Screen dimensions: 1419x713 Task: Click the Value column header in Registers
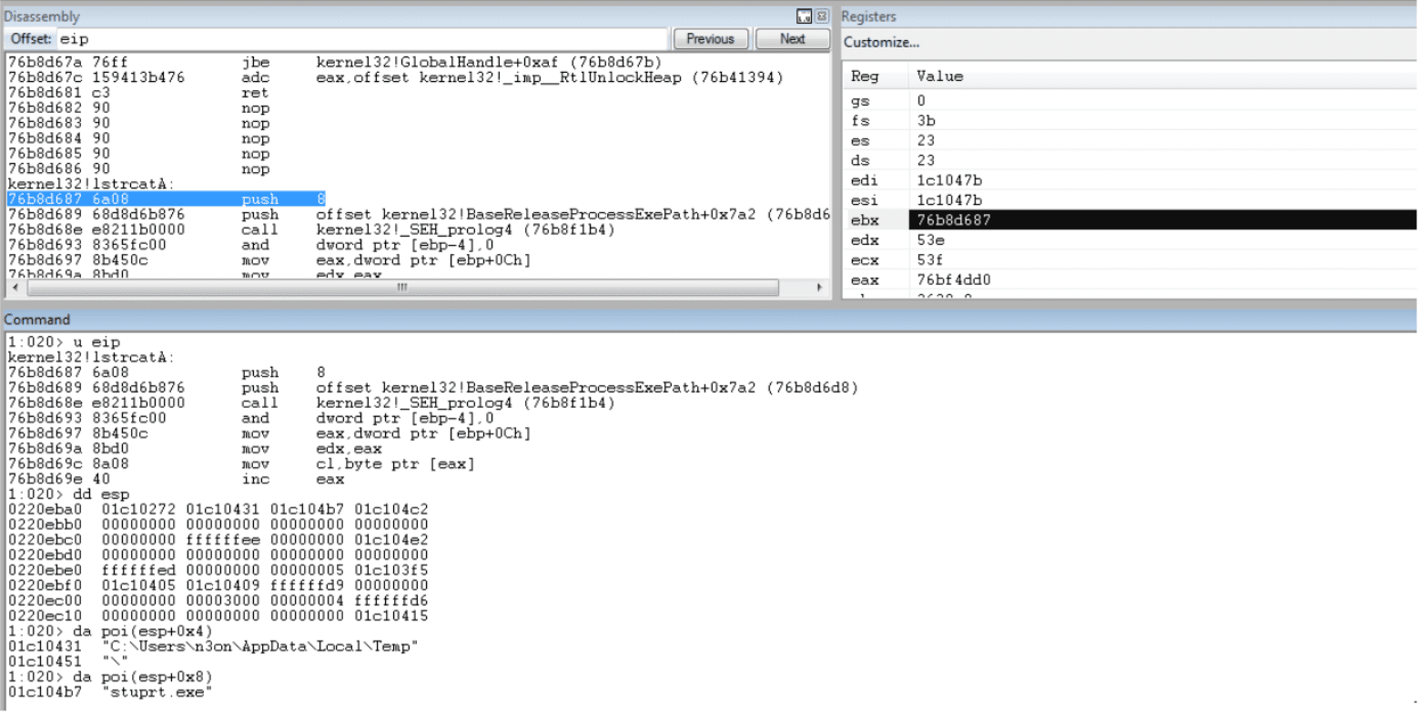click(x=939, y=77)
